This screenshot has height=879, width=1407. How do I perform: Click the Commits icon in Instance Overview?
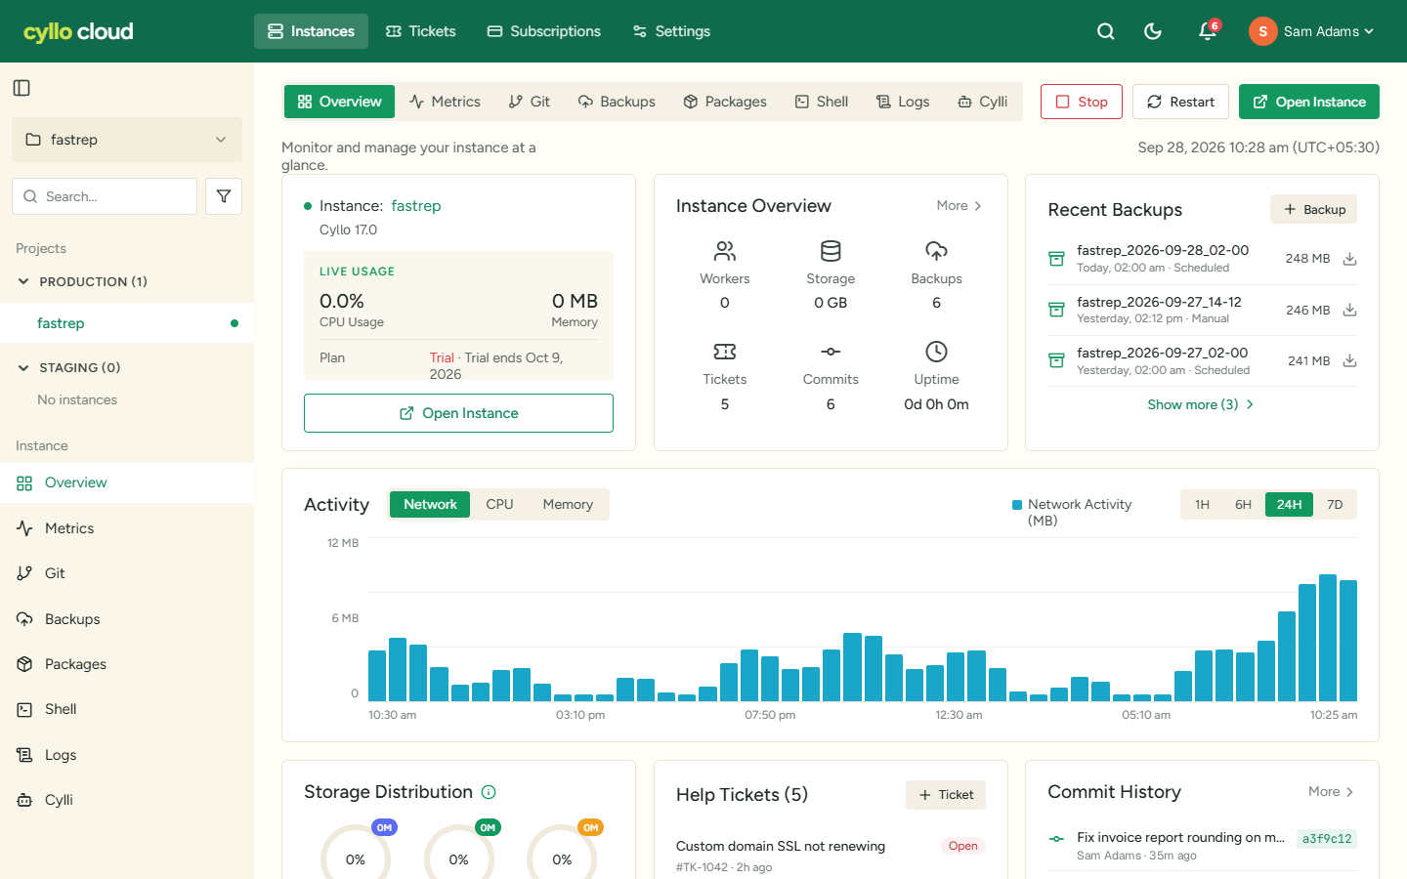(831, 352)
